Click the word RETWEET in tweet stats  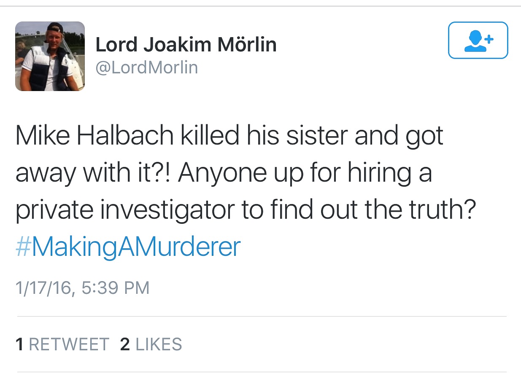[69, 344]
